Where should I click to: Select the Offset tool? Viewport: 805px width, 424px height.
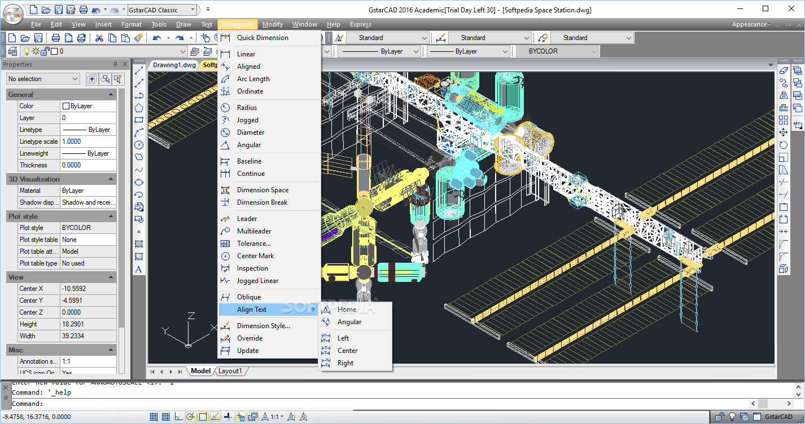pyautogui.click(x=783, y=108)
